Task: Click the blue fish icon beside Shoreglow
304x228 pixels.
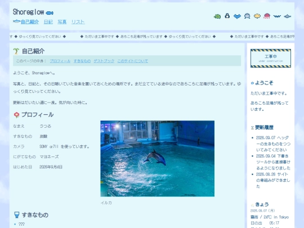Action: coord(50,13)
